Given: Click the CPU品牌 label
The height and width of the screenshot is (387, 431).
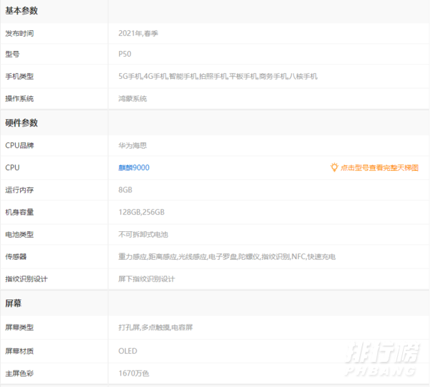Looking at the screenshot, I should (19, 145).
